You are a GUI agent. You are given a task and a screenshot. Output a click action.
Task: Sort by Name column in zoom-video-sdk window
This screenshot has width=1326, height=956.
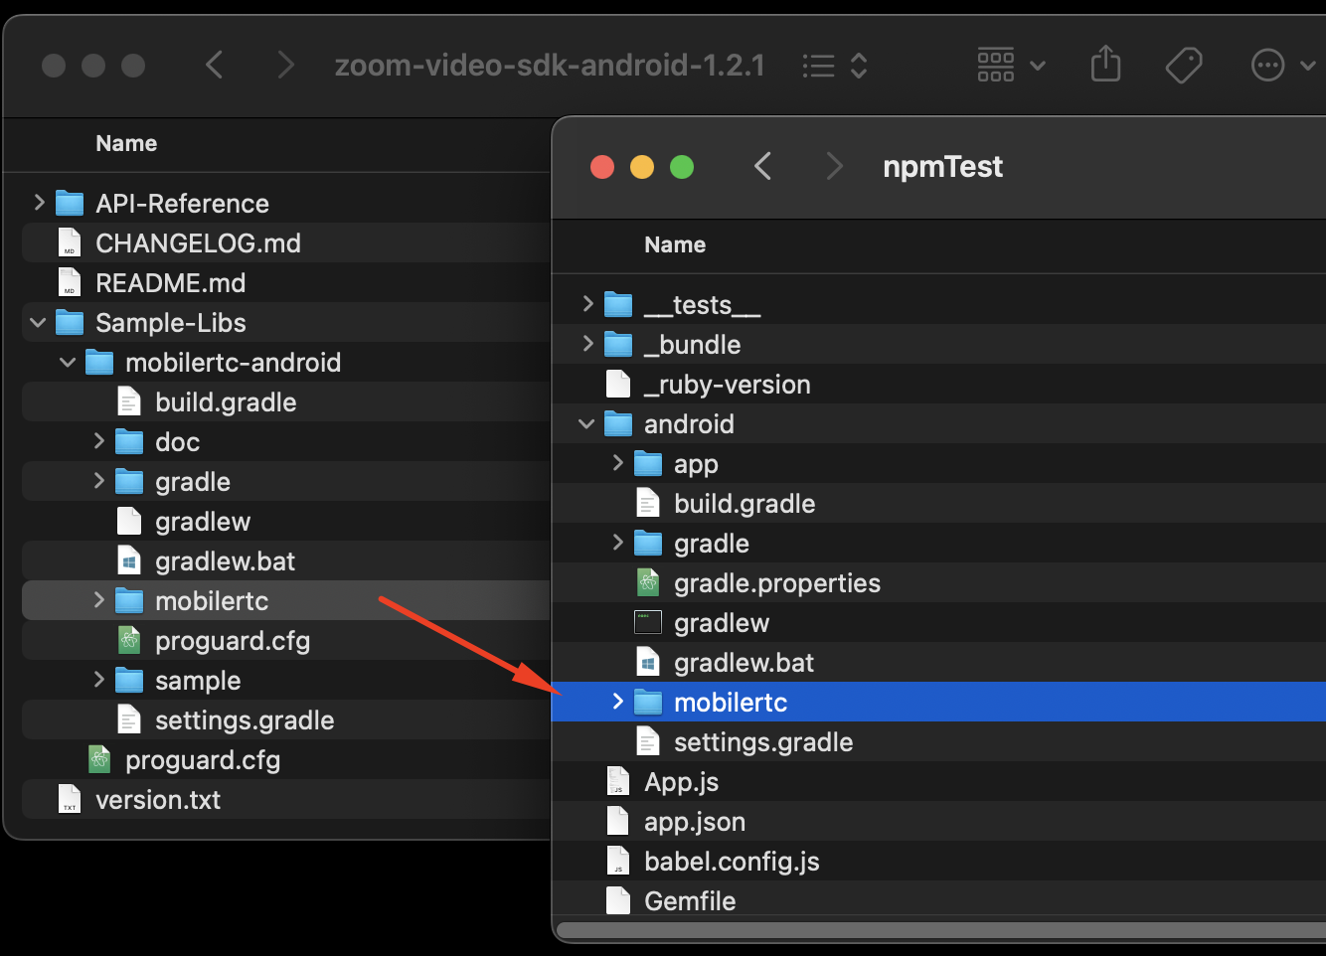(126, 143)
